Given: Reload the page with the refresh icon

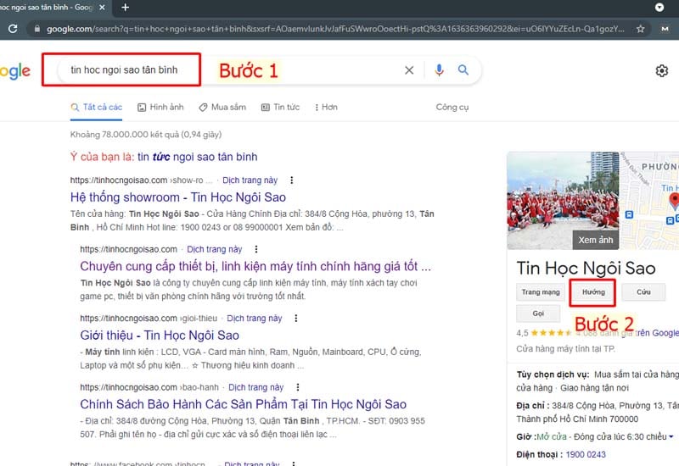Looking at the screenshot, I should [13, 29].
